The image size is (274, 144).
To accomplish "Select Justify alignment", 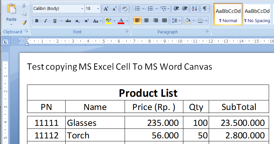I will tap(165, 21).
